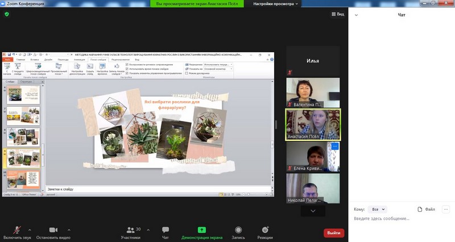Select Анастасия Псёл video tile
This screenshot has height=242, width=455.
(313, 124)
